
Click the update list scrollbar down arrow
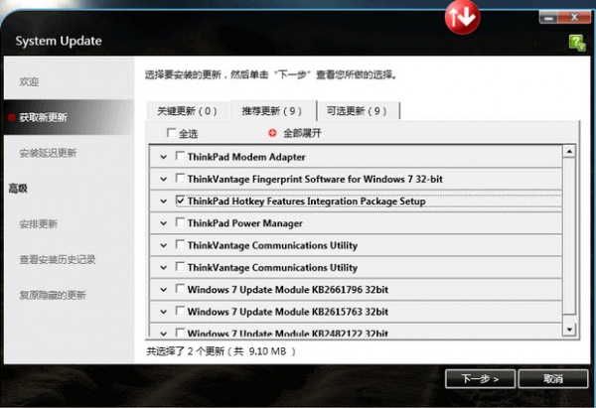(x=569, y=330)
